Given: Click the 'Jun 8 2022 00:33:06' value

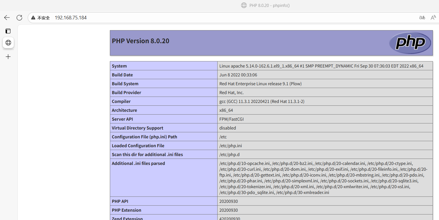Looking at the screenshot, I should pyautogui.click(x=238, y=75).
